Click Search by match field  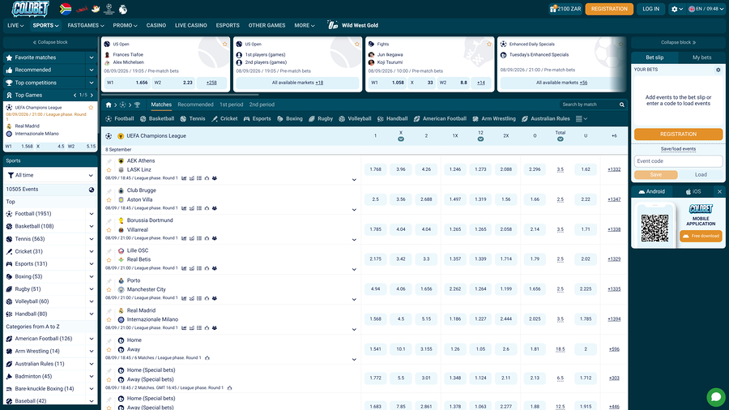pyautogui.click(x=589, y=105)
